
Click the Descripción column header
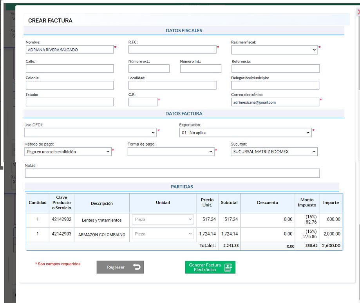click(x=102, y=203)
